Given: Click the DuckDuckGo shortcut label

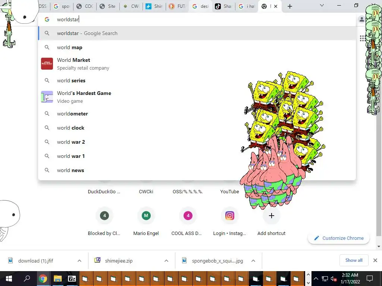Looking at the screenshot, I should [104, 192].
